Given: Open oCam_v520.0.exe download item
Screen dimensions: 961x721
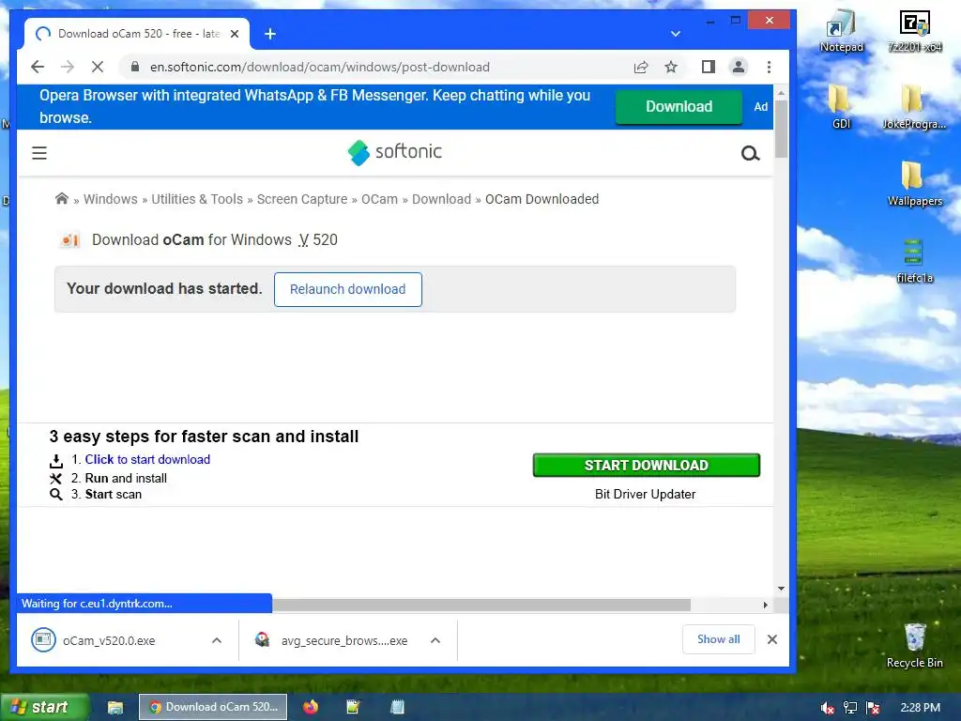Looking at the screenshot, I should coord(109,640).
